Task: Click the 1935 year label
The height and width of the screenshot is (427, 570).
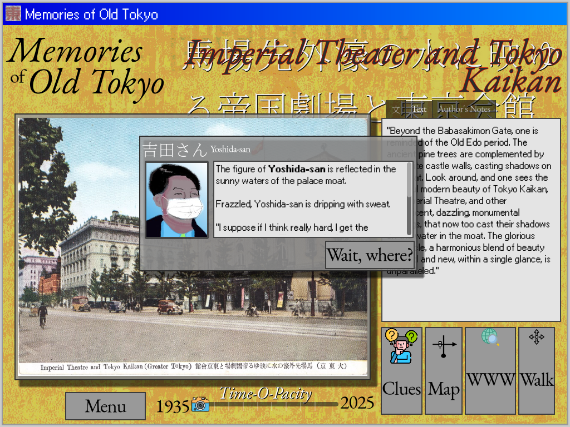Action: pyautogui.click(x=173, y=406)
